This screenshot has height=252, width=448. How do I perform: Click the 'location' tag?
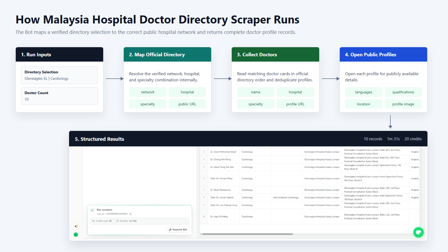364,104
